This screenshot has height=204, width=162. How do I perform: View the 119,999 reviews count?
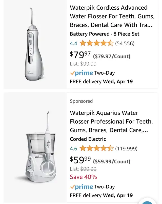126,148
